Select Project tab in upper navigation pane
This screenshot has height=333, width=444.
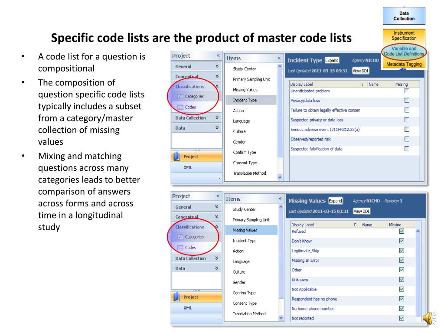197,157
